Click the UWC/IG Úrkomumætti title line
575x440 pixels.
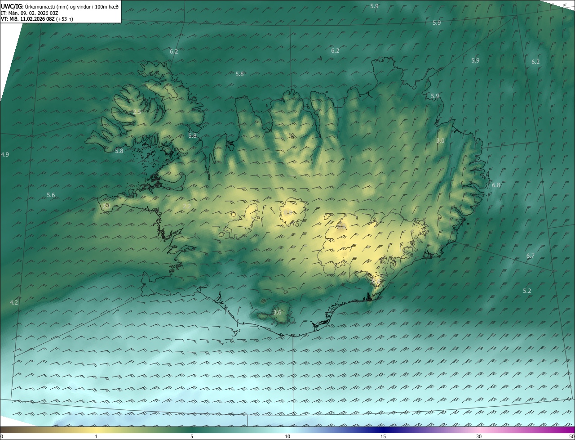[x=60, y=6]
